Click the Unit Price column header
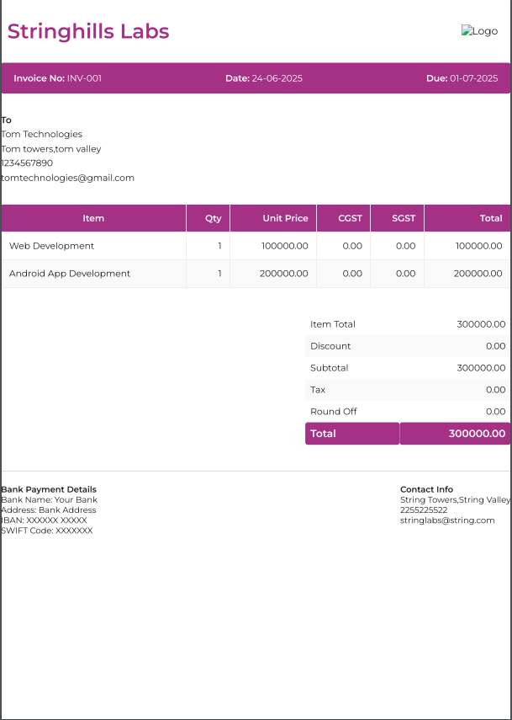Screen dimensions: 512x720 coord(285,218)
